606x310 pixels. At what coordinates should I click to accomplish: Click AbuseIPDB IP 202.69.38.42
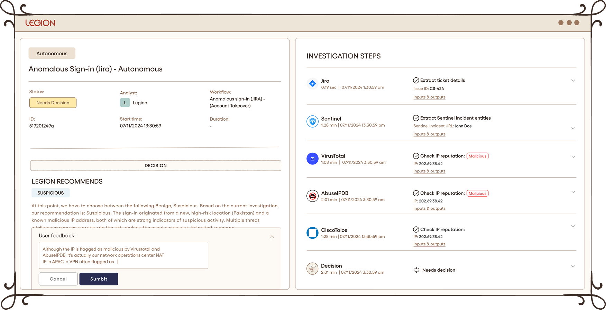click(428, 201)
